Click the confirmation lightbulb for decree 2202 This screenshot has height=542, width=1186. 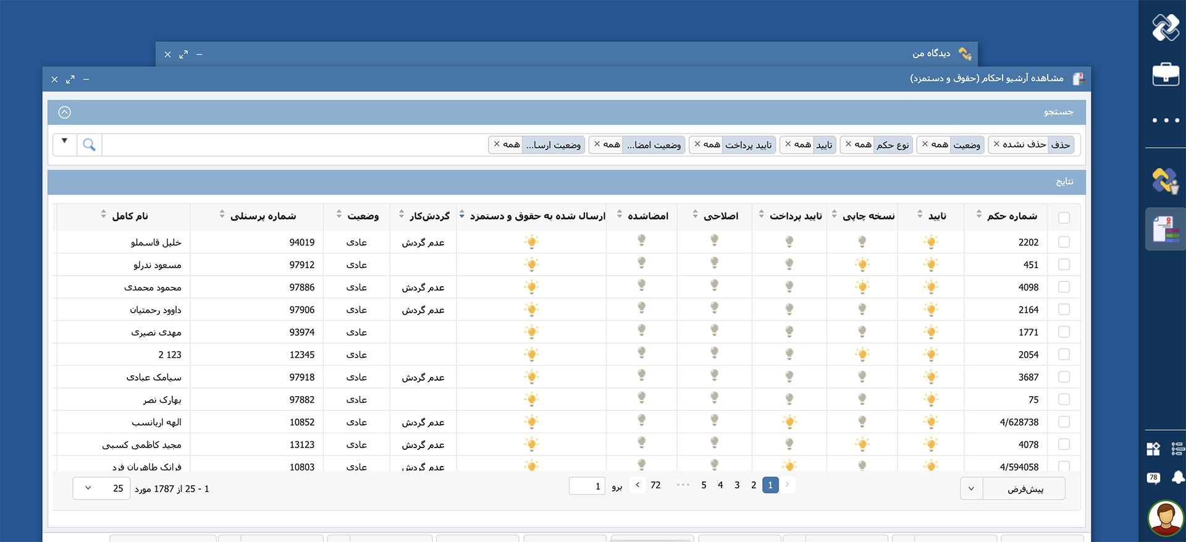931,242
